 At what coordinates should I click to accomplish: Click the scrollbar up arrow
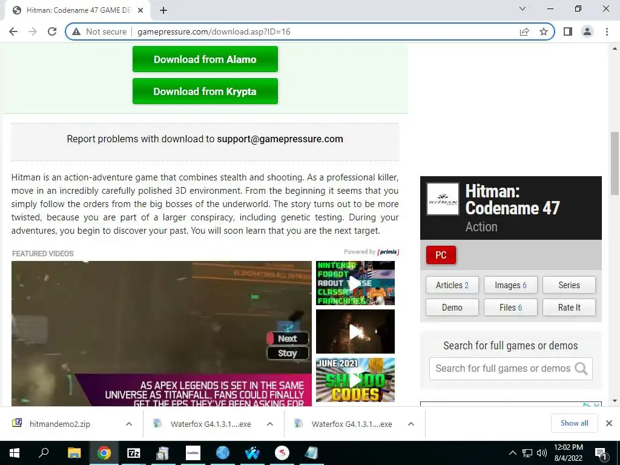click(x=615, y=48)
